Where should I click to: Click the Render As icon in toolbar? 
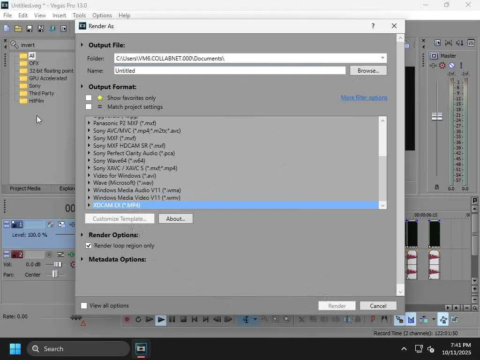(x=52, y=29)
